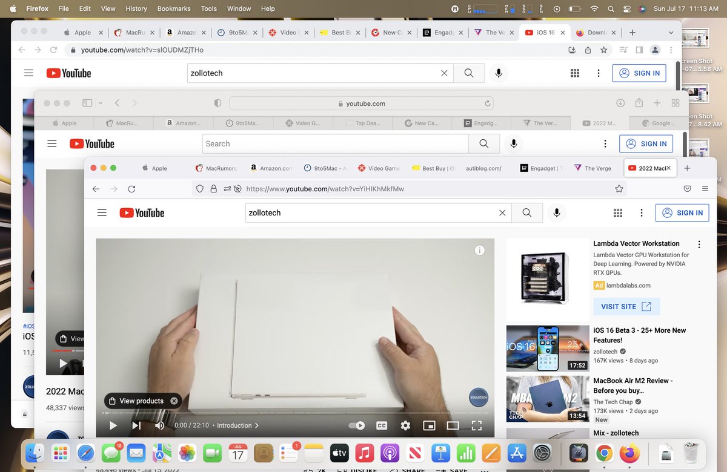
Task: Switch to MacRumors tab in Firefox
Action: 217,168
